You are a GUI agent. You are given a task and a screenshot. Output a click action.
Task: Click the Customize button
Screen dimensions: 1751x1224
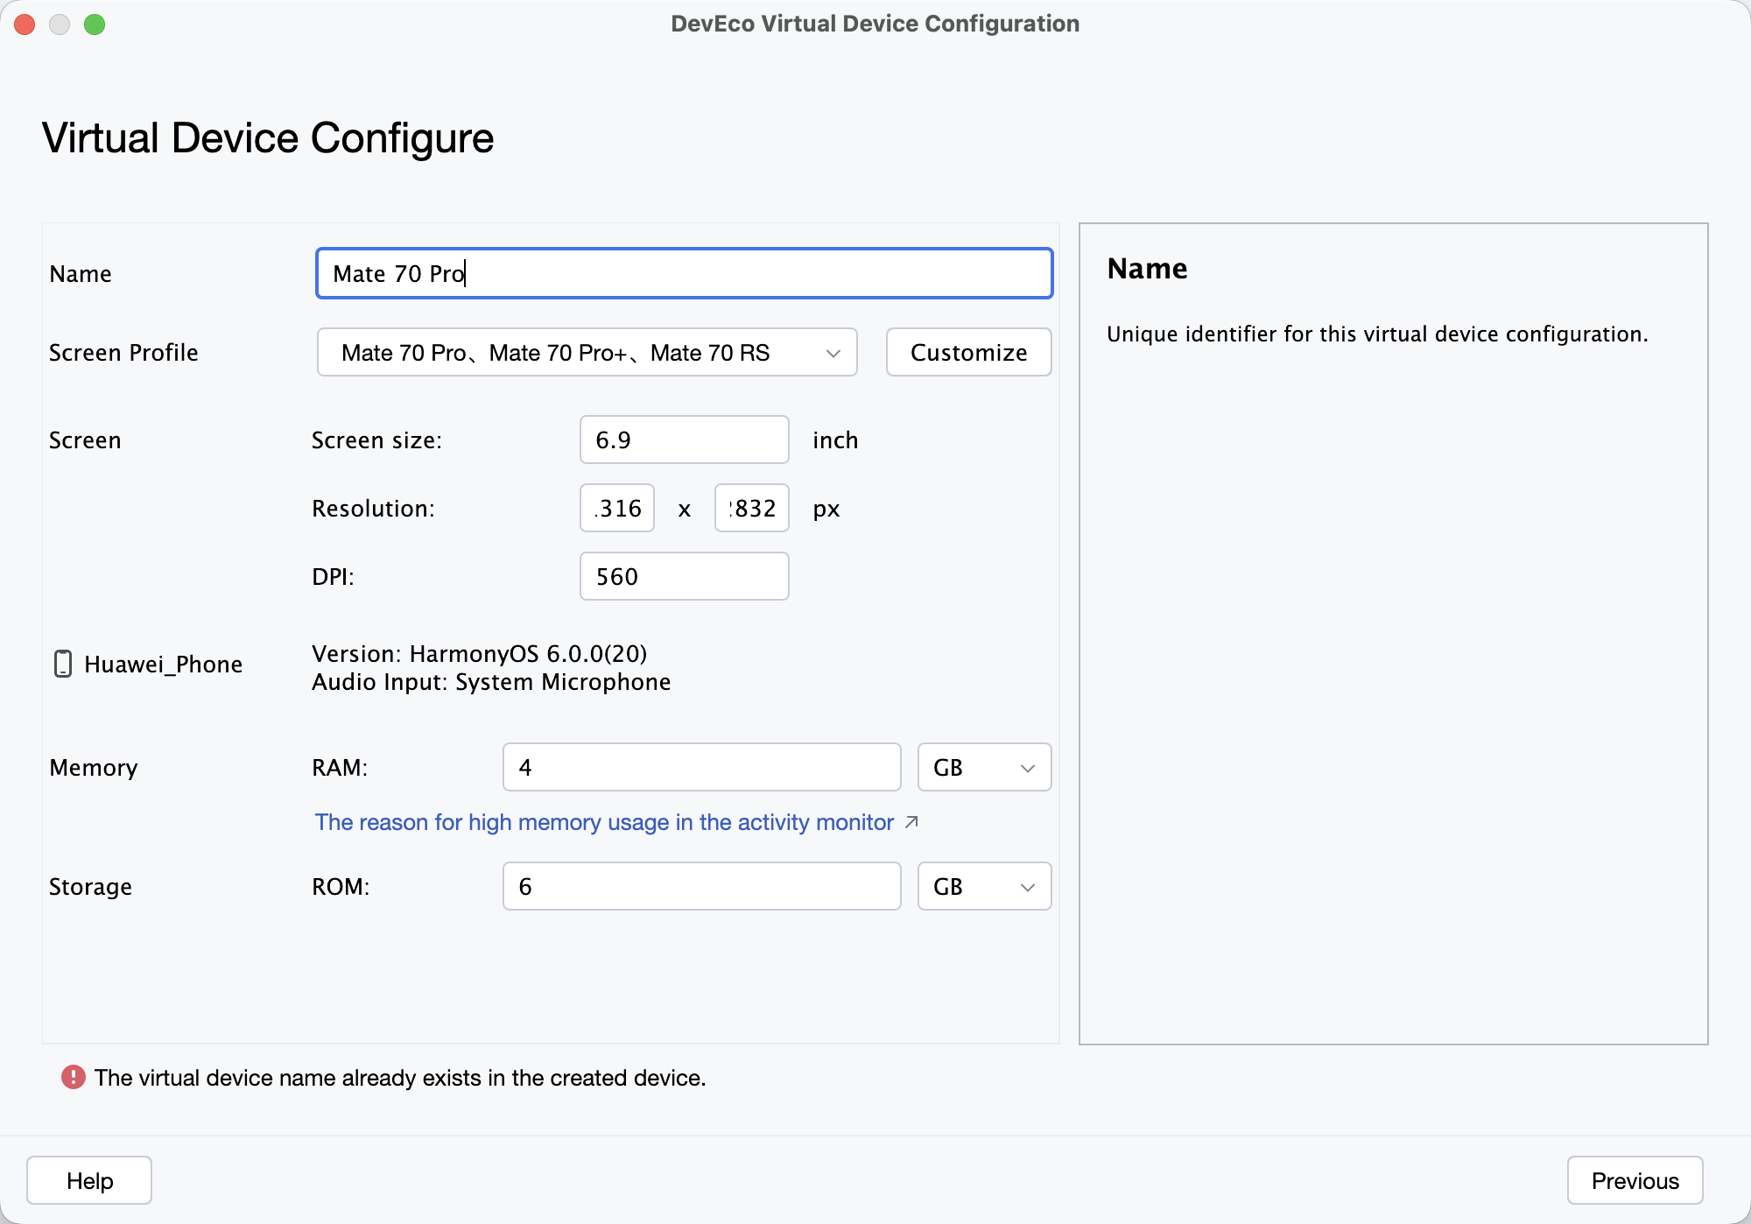(968, 352)
